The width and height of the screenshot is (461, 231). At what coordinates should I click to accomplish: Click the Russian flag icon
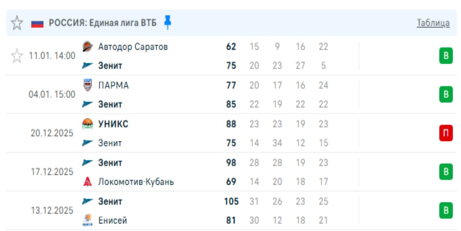point(37,24)
